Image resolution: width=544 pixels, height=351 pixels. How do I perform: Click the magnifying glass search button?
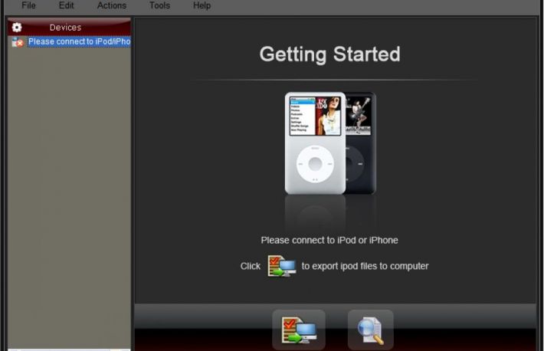(370, 331)
